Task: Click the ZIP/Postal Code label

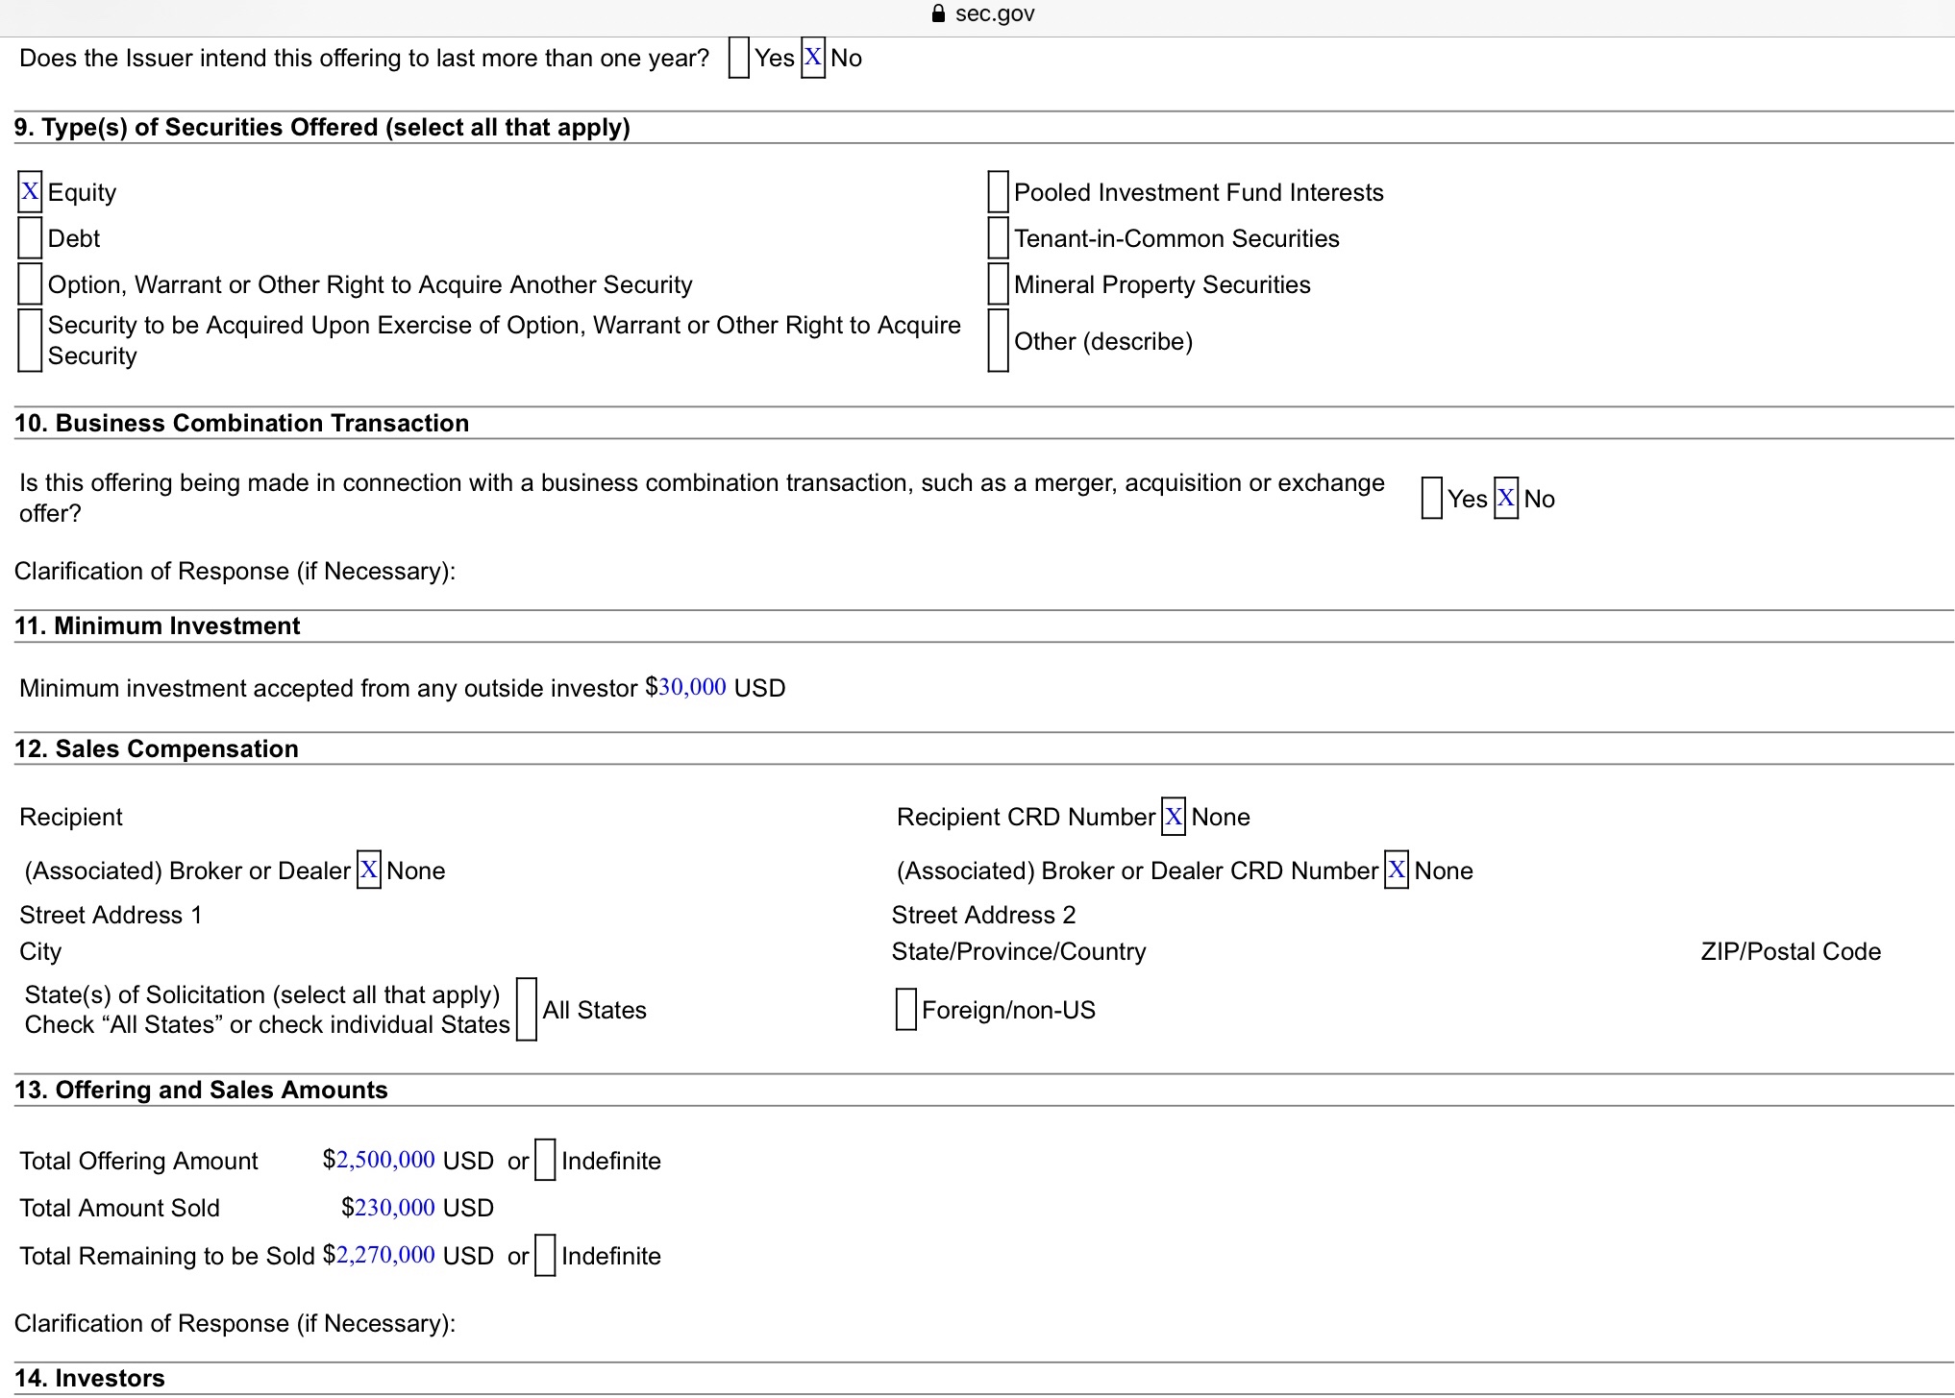Action: pos(1791,951)
